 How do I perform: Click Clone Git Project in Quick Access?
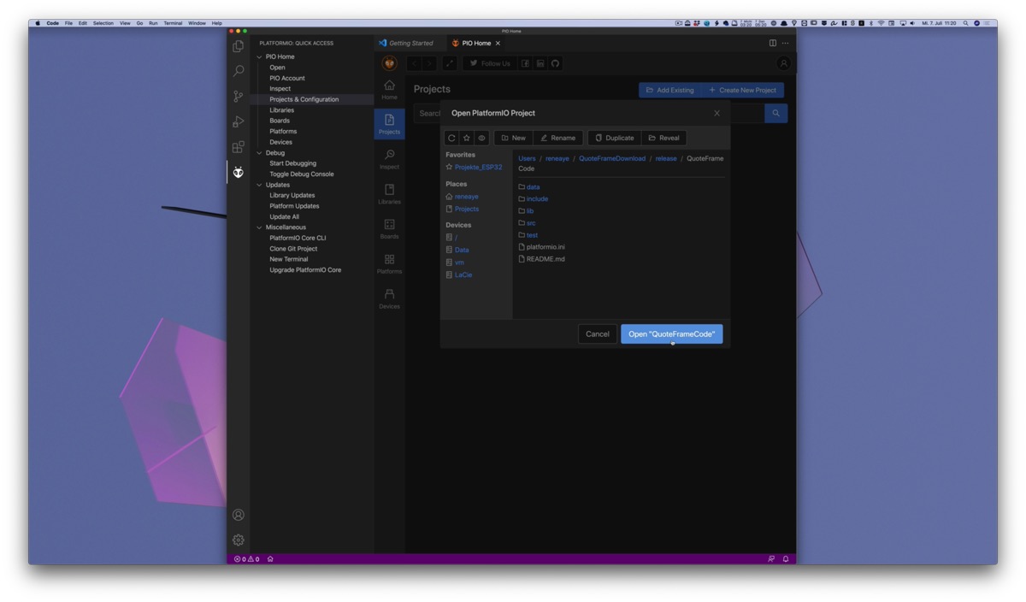tap(293, 249)
